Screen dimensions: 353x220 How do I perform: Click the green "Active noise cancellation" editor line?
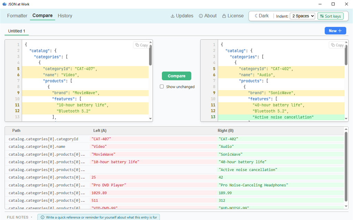(x=281, y=117)
